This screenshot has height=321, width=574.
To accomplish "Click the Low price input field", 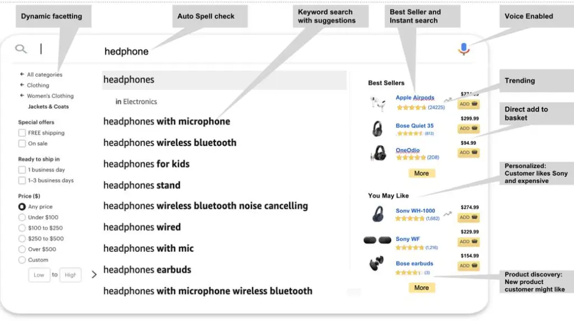I will point(39,275).
